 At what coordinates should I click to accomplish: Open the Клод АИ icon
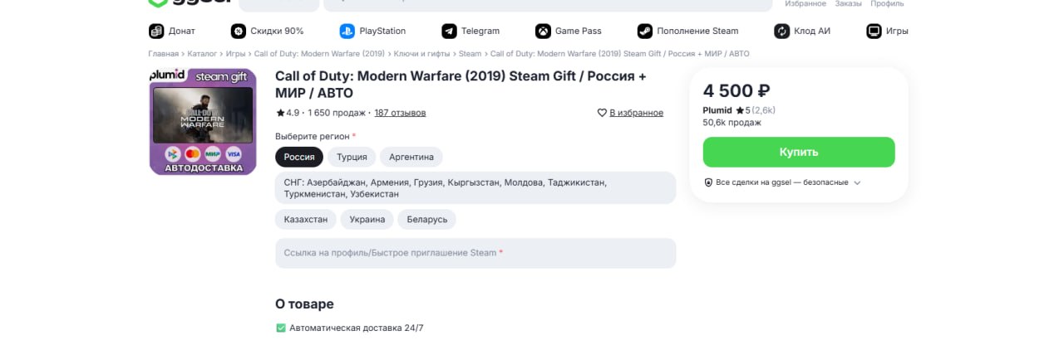[781, 32]
